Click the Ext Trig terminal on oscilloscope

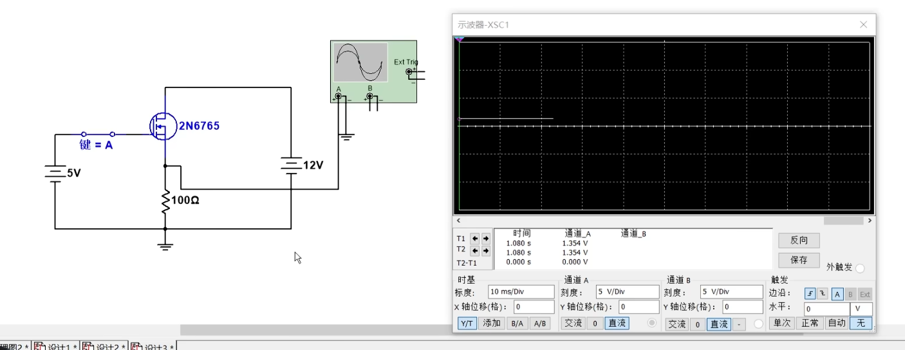[x=409, y=71]
